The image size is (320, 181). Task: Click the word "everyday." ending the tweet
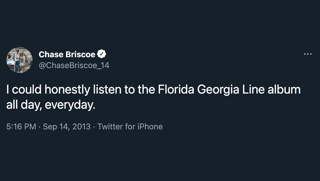70,105
